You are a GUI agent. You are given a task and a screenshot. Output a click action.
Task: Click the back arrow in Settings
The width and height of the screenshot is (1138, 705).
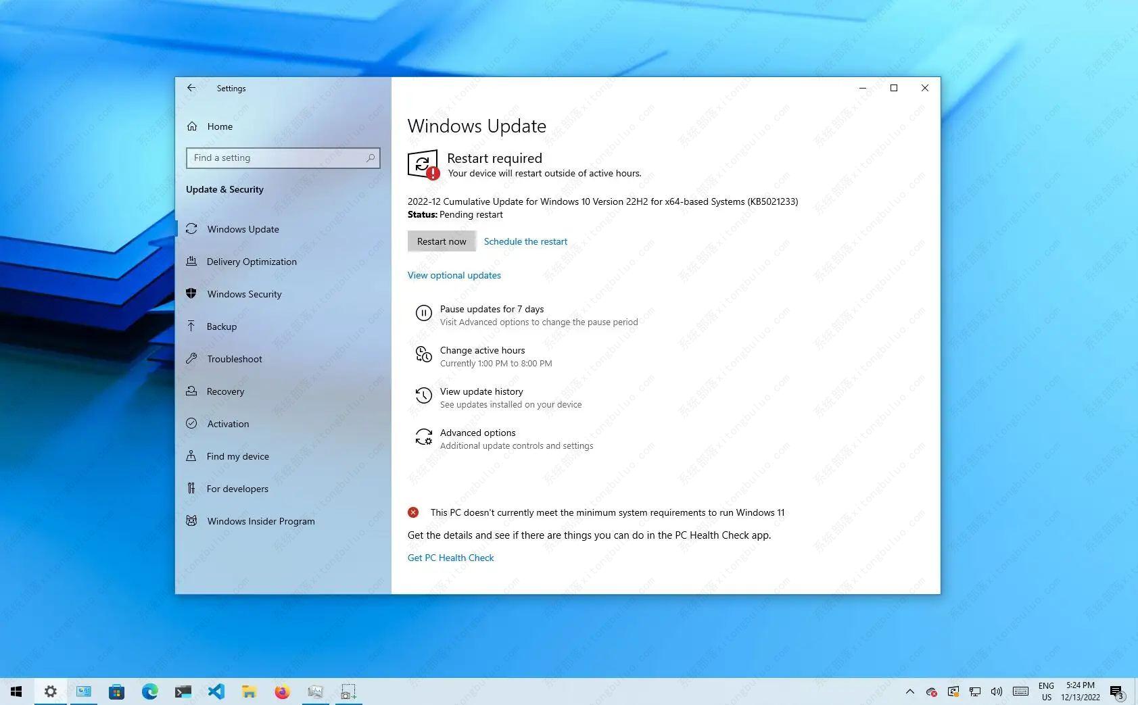tap(191, 88)
